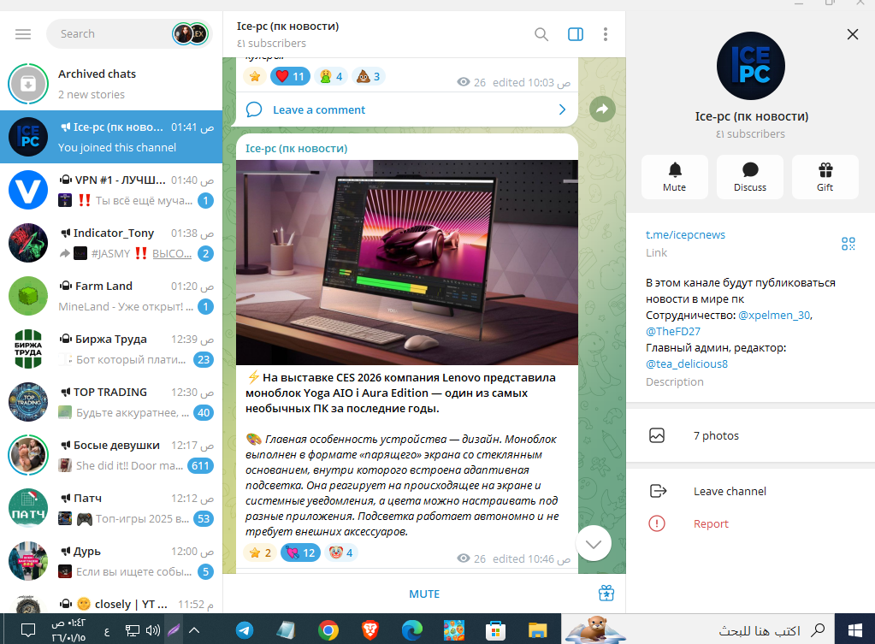Open volume control in the system tray
Screen dimensions: 875x644
(x=152, y=630)
